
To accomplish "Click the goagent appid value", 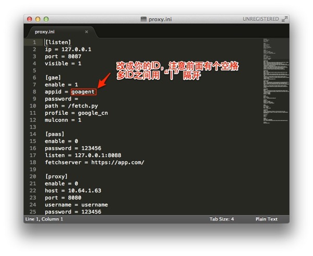I will pyautogui.click(x=83, y=92).
